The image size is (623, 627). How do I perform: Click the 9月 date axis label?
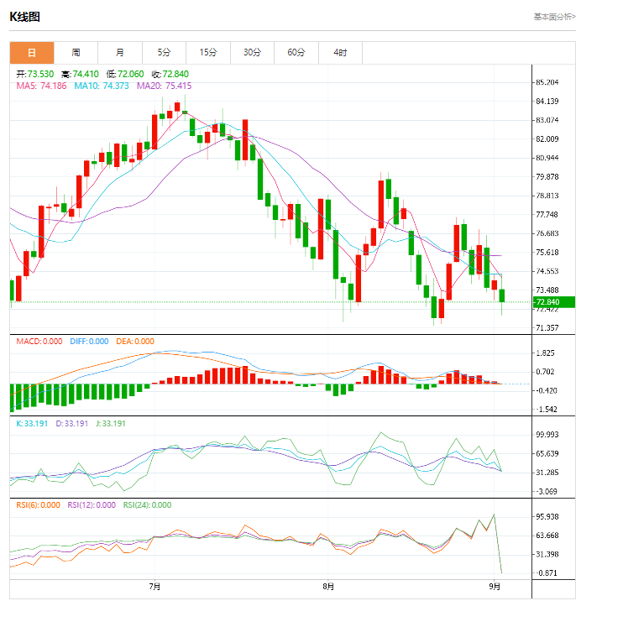click(x=495, y=587)
